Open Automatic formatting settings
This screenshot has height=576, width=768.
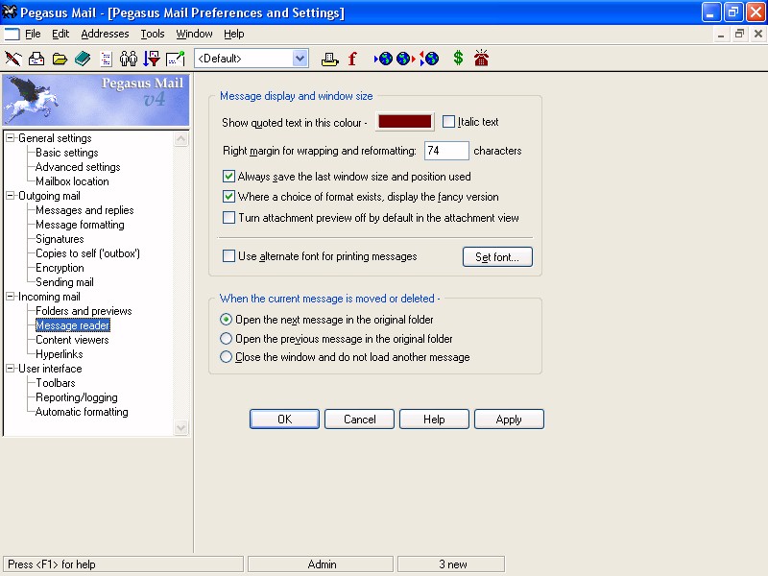(82, 412)
